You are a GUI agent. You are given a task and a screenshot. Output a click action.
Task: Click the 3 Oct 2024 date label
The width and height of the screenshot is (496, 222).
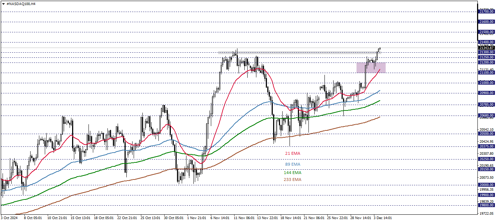pos(9,218)
